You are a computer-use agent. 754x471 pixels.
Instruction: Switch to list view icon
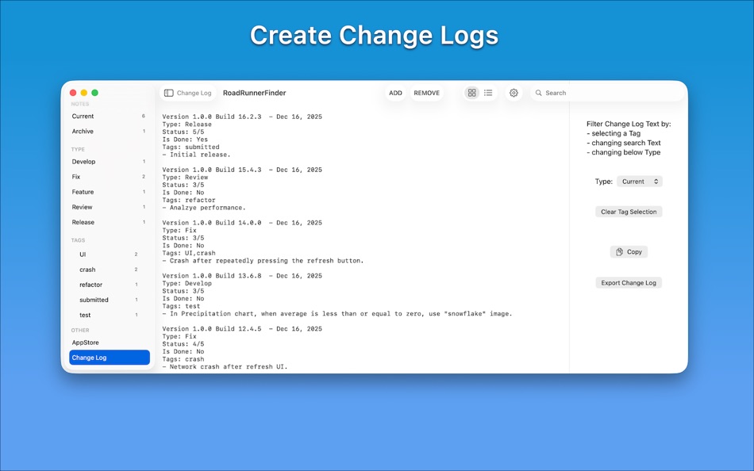[490, 93]
